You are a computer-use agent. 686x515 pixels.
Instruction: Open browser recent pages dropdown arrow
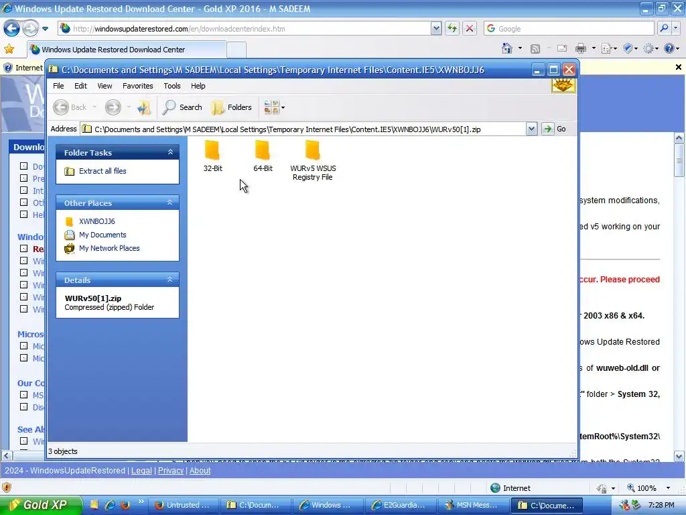pos(45,29)
